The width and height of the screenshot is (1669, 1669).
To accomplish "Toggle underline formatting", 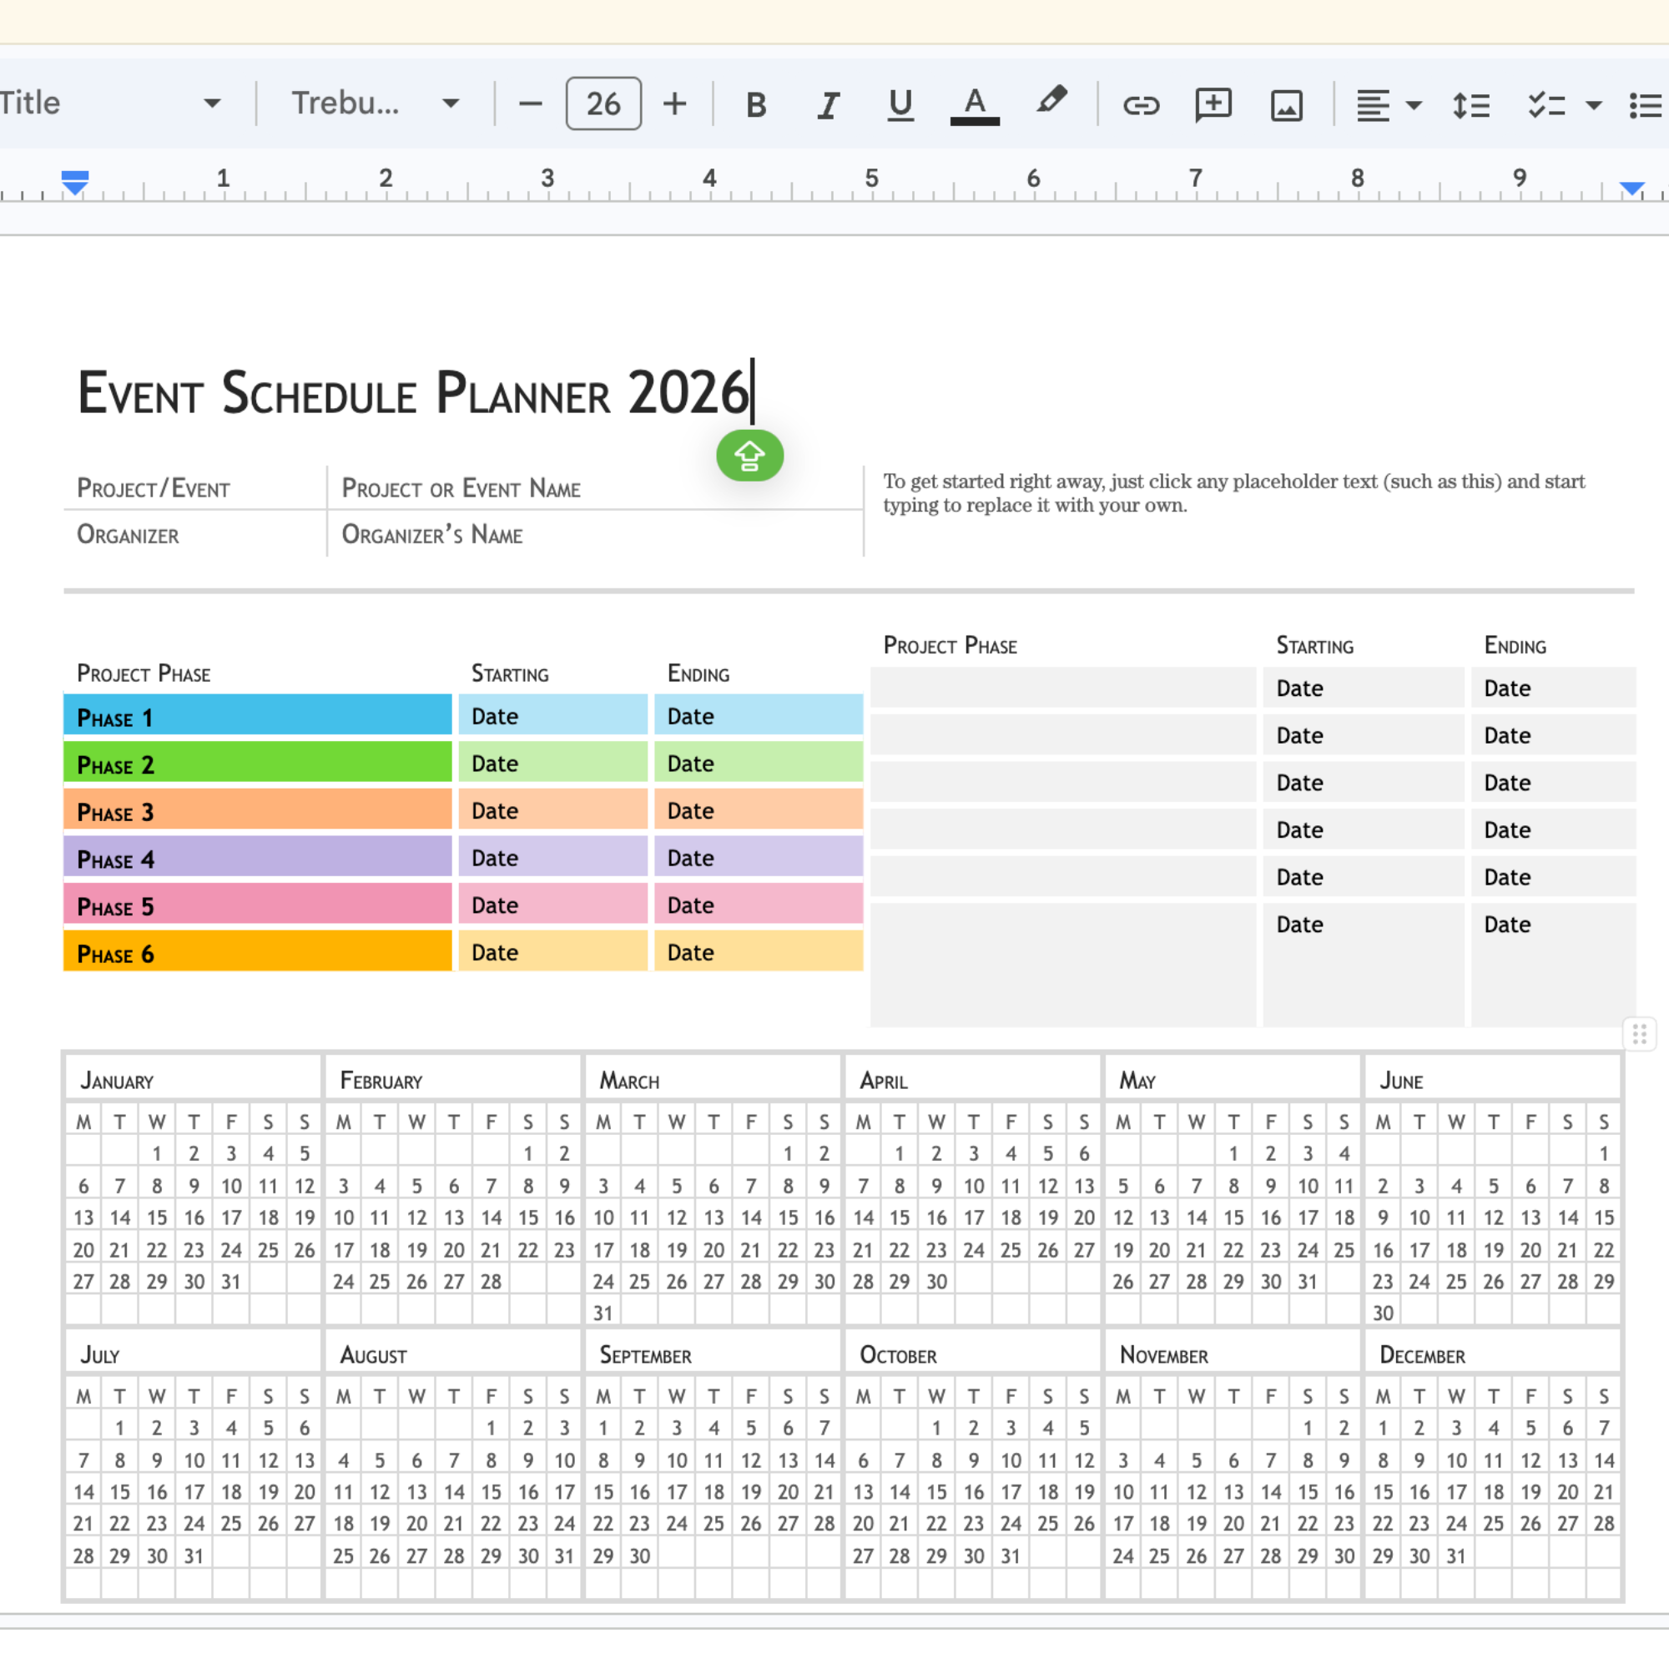I will (x=900, y=104).
